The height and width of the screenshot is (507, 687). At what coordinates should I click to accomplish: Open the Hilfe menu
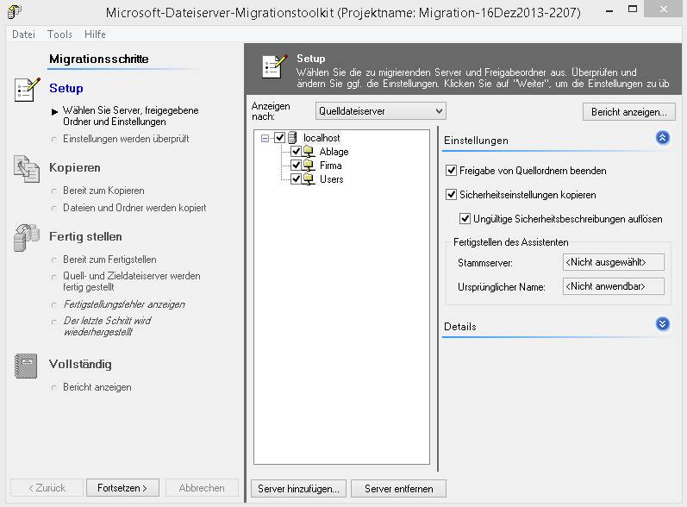(x=95, y=34)
